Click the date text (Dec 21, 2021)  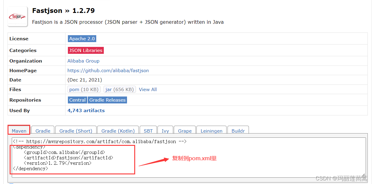tap(85, 80)
